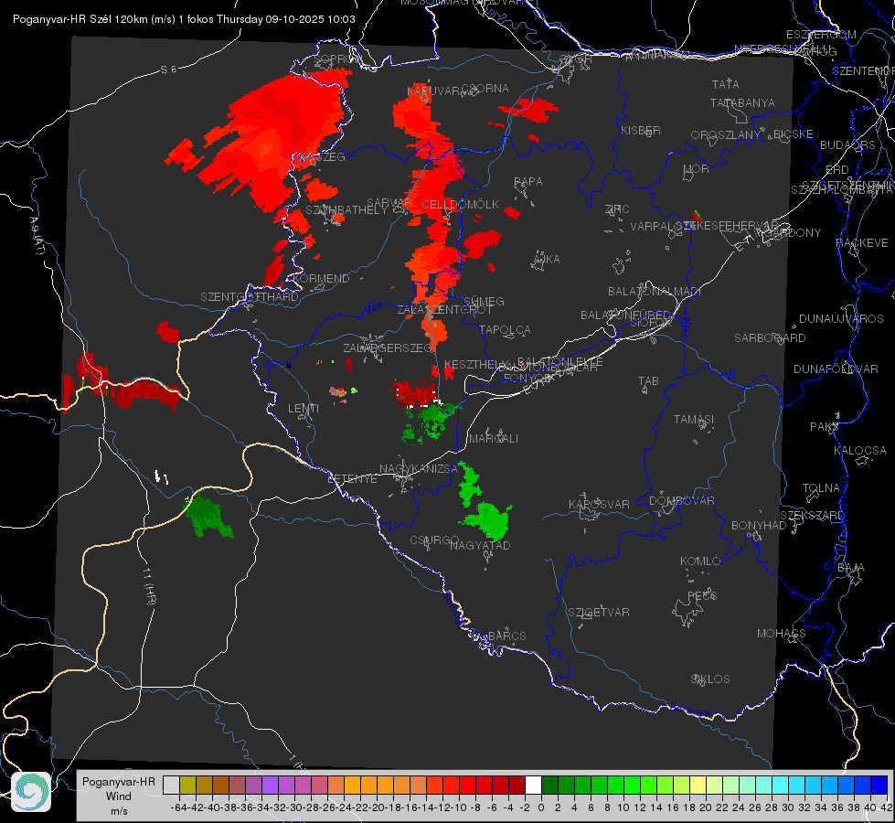Viewport: 895px width, 823px height.
Task: Click the S 6 road label
Action: (168, 69)
